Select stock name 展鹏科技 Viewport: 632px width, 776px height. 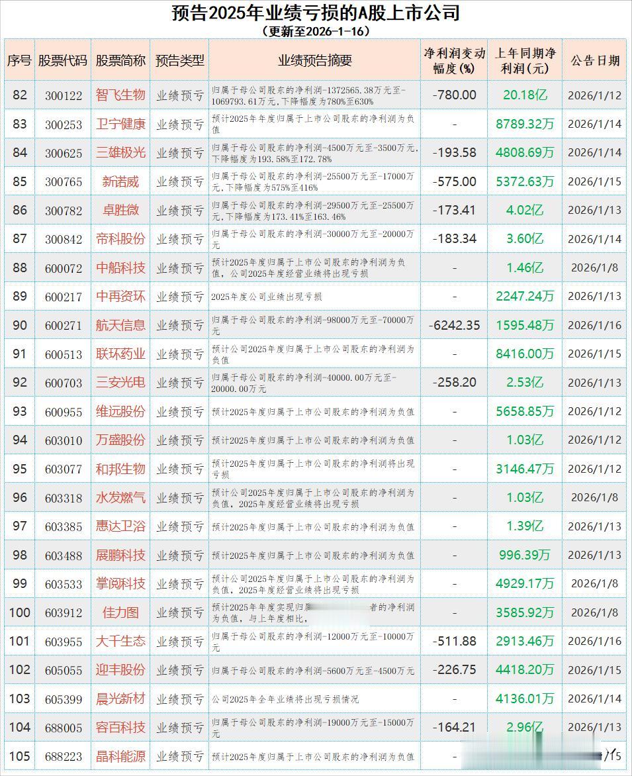click(120, 556)
